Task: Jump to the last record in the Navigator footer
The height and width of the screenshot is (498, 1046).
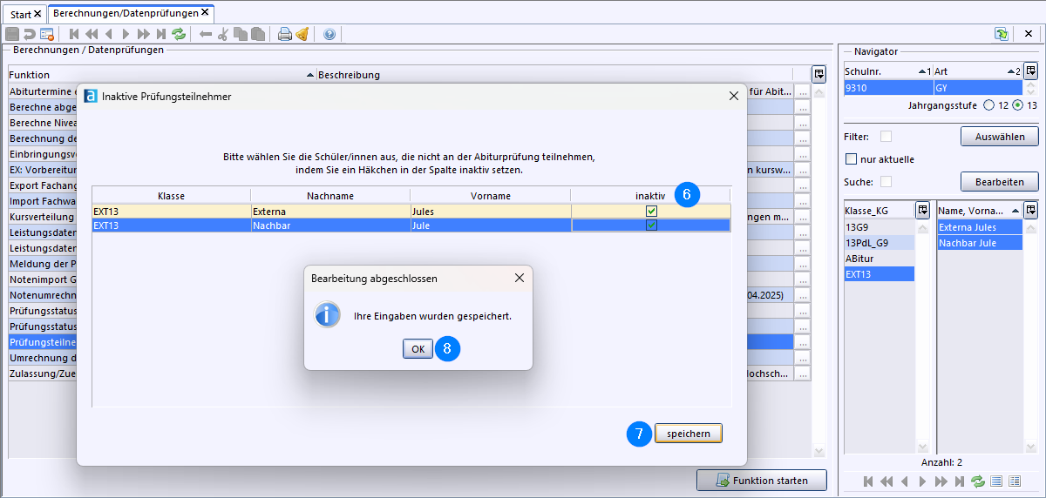Action: 960,481
